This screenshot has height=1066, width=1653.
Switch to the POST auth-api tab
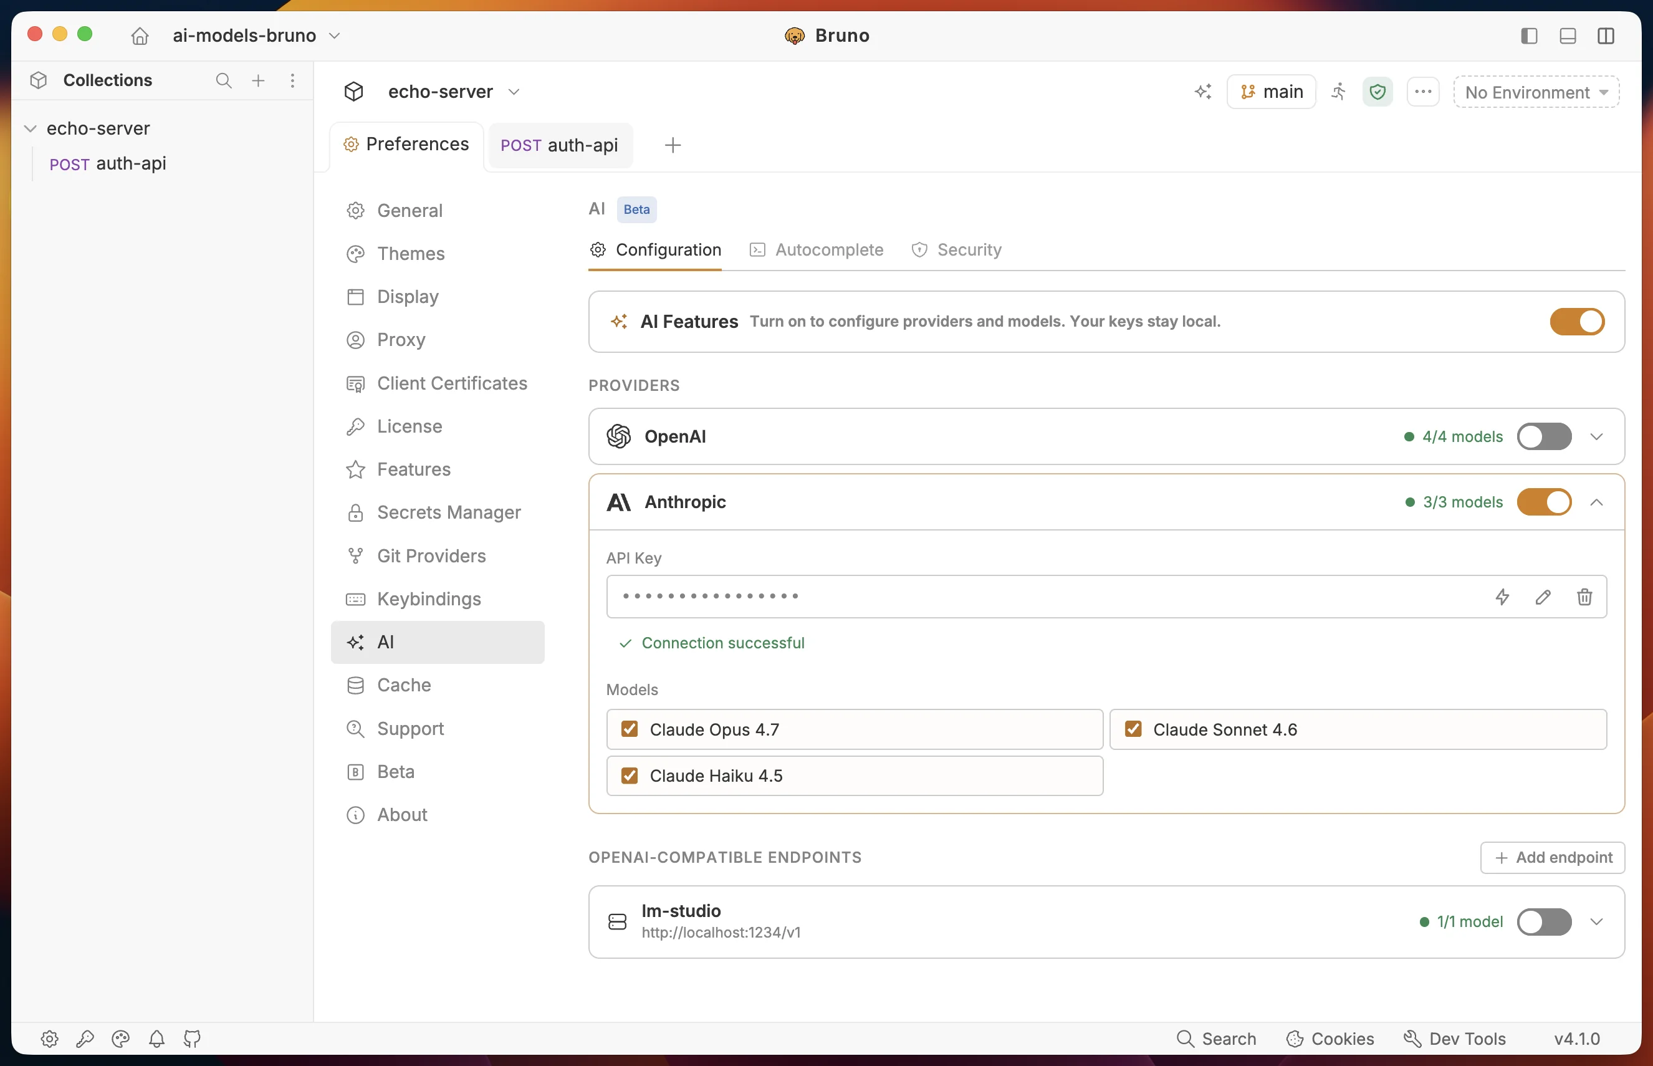tap(560, 145)
